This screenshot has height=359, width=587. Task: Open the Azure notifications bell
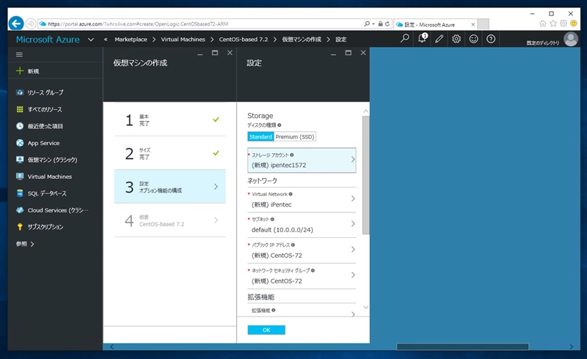[422, 39]
